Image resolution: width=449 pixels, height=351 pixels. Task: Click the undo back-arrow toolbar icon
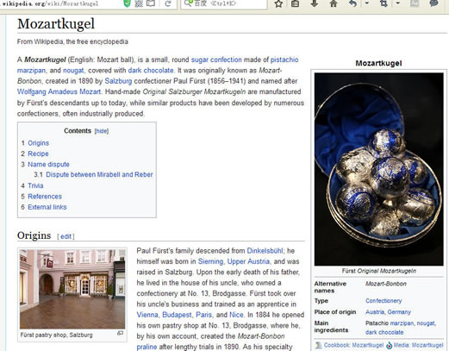[352, 3]
